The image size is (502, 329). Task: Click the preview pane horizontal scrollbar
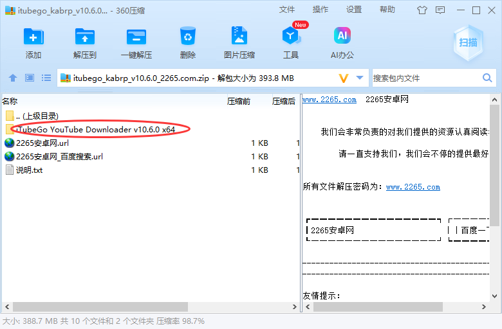378,307
